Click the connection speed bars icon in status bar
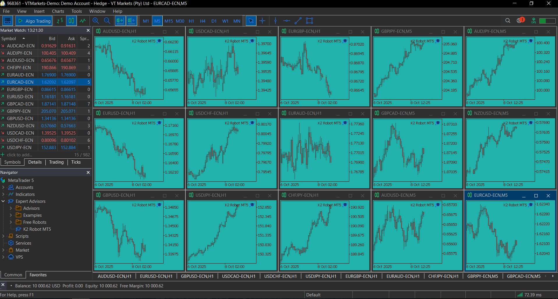Image resolution: width=558 pixels, height=299 pixels. 520,295
